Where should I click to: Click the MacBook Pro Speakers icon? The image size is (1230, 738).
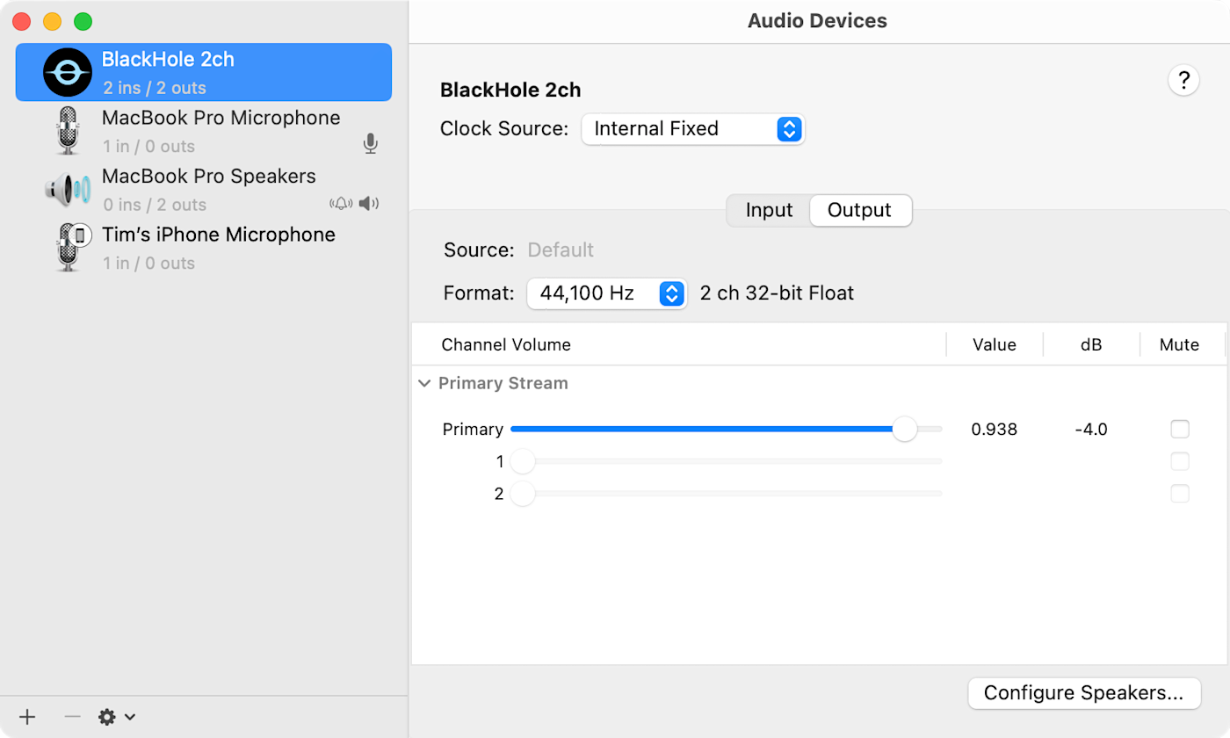pos(68,190)
